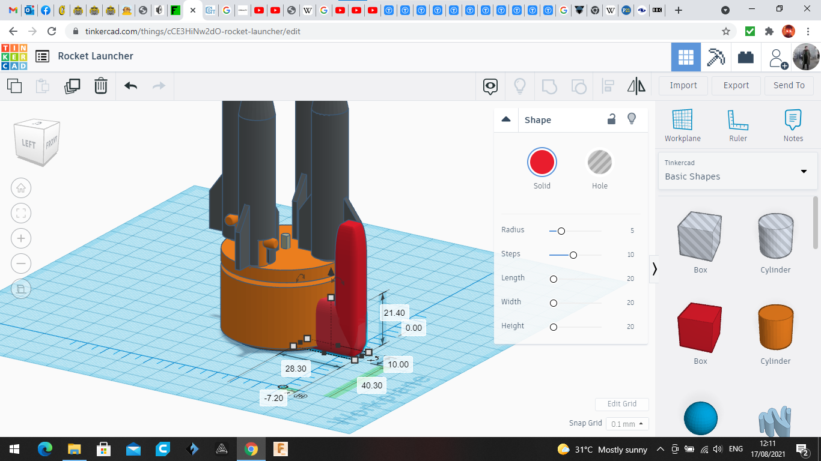821x461 pixels.
Task: Select the Ruler tool
Action: pyautogui.click(x=738, y=125)
